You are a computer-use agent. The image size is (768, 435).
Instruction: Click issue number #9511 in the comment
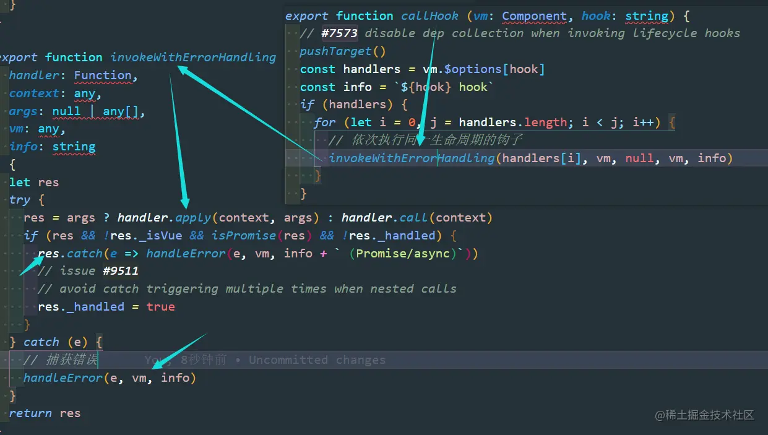pyautogui.click(x=121, y=271)
